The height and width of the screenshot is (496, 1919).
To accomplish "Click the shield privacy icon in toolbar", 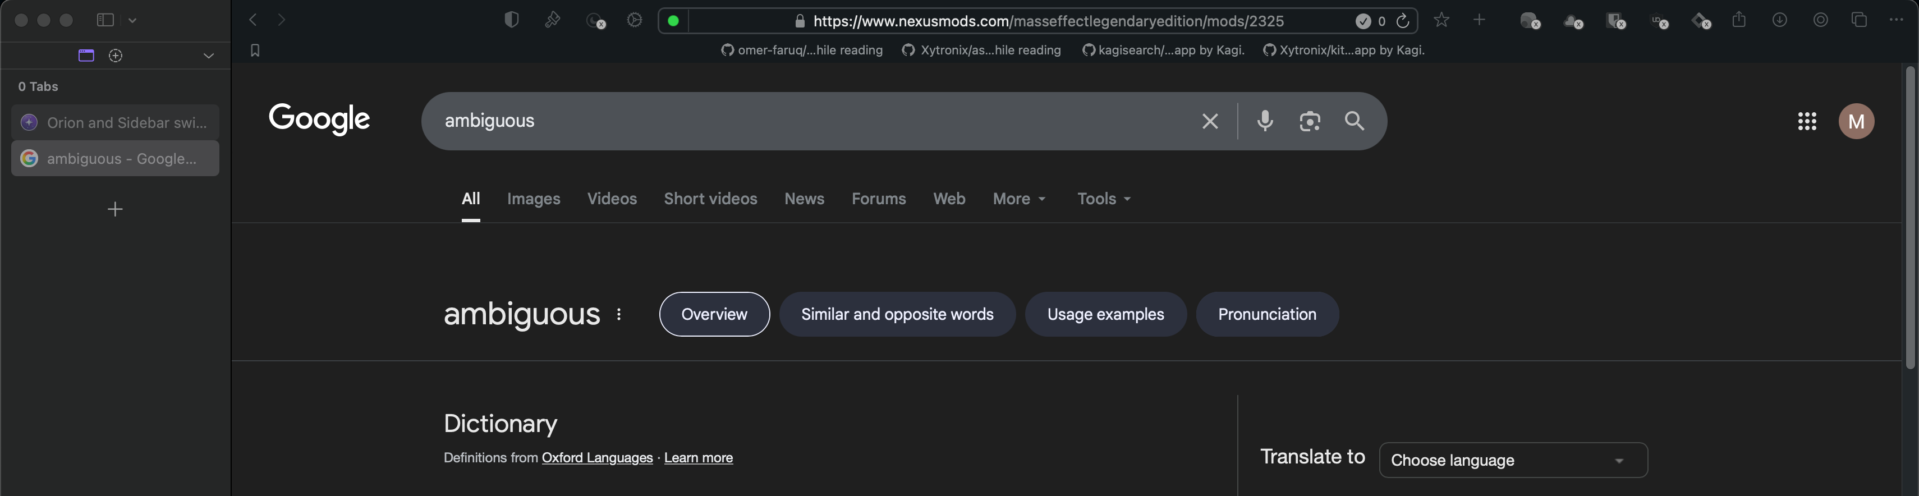I will 511,20.
